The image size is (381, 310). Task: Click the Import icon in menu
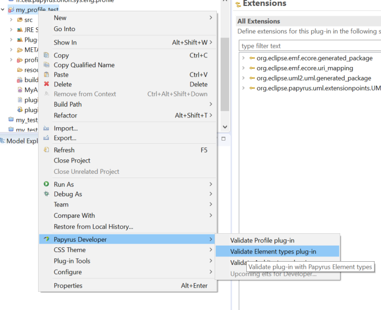point(46,128)
